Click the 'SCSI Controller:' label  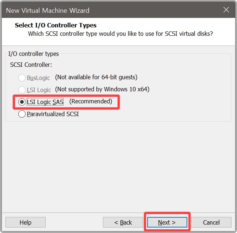click(31, 65)
